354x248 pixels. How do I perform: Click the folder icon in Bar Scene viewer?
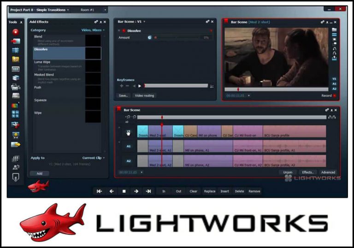click(x=334, y=30)
